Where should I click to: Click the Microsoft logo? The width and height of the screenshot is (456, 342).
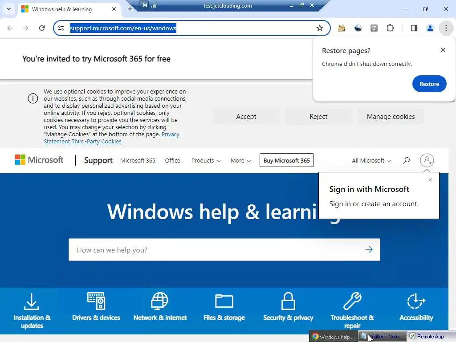tap(39, 160)
